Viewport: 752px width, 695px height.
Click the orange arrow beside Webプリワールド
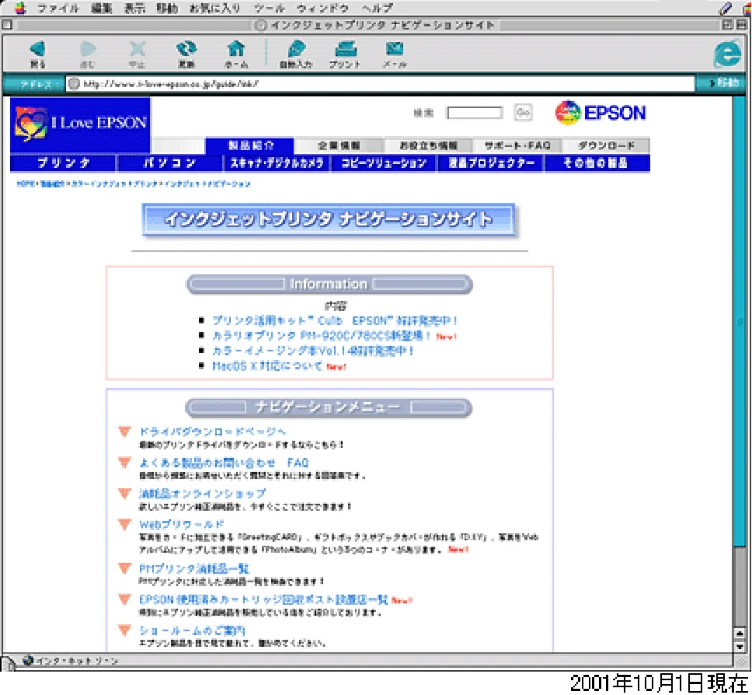click(125, 524)
